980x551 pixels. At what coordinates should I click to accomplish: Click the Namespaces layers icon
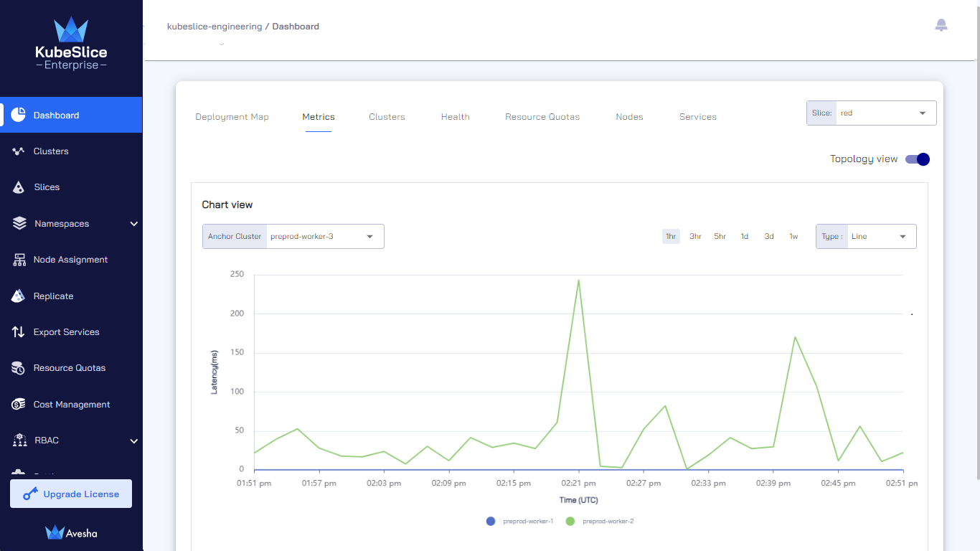coord(19,223)
